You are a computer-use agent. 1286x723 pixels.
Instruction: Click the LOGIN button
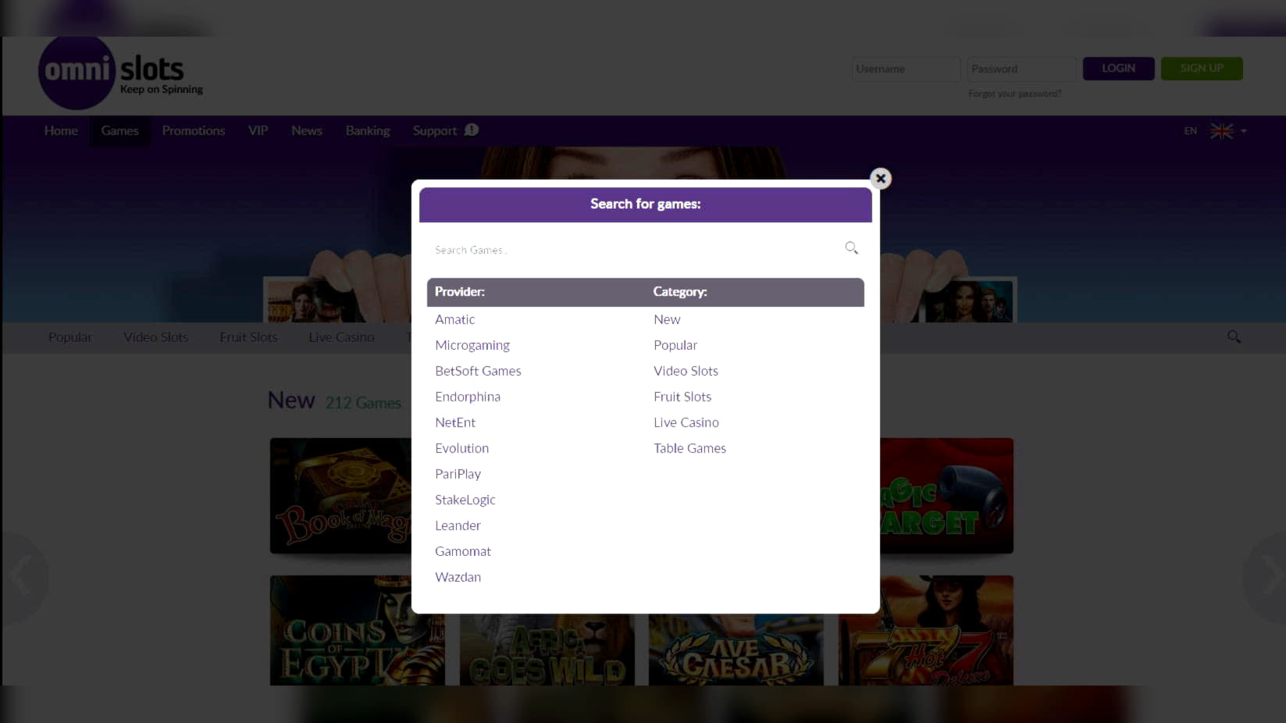(1118, 69)
